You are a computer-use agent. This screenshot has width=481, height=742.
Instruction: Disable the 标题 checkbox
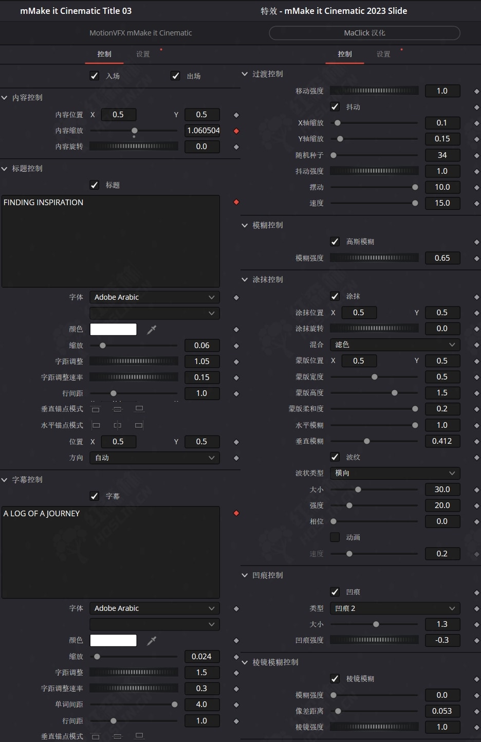(x=95, y=185)
